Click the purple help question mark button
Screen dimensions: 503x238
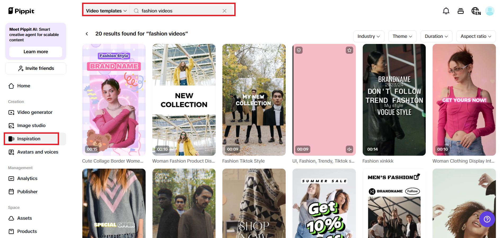click(x=487, y=219)
